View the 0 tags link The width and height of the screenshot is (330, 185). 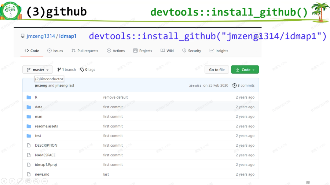88,70
